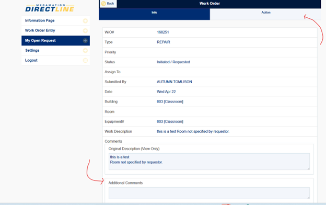Open Settings from the sidebar
This screenshot has width=326, height=205.
point(55,50)
